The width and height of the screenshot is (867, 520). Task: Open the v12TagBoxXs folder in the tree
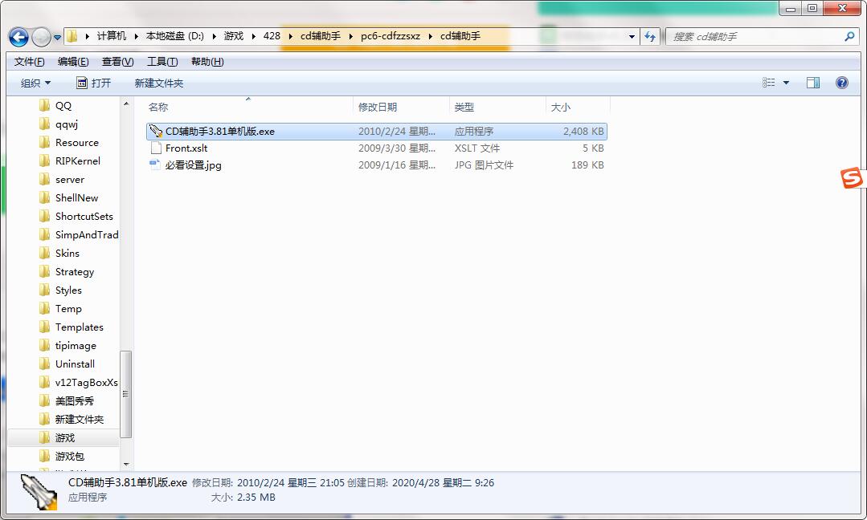(x=86, y=383)
